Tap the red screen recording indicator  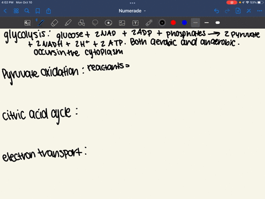(x=232, y=2)
